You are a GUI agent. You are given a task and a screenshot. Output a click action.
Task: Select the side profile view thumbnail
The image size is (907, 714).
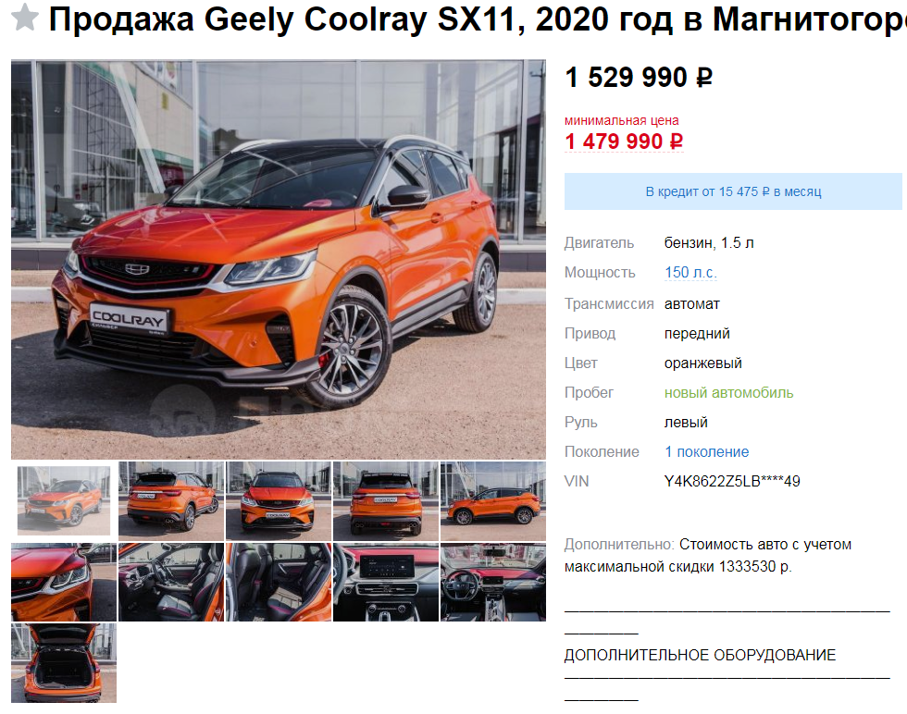click(493, 501)
